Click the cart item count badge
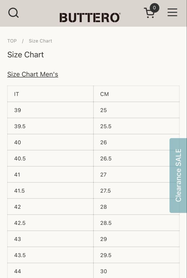This screenshot has height=278, width=187. click(154, 8)
